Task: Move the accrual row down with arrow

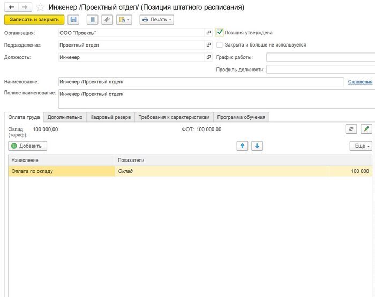Action: 257,146
